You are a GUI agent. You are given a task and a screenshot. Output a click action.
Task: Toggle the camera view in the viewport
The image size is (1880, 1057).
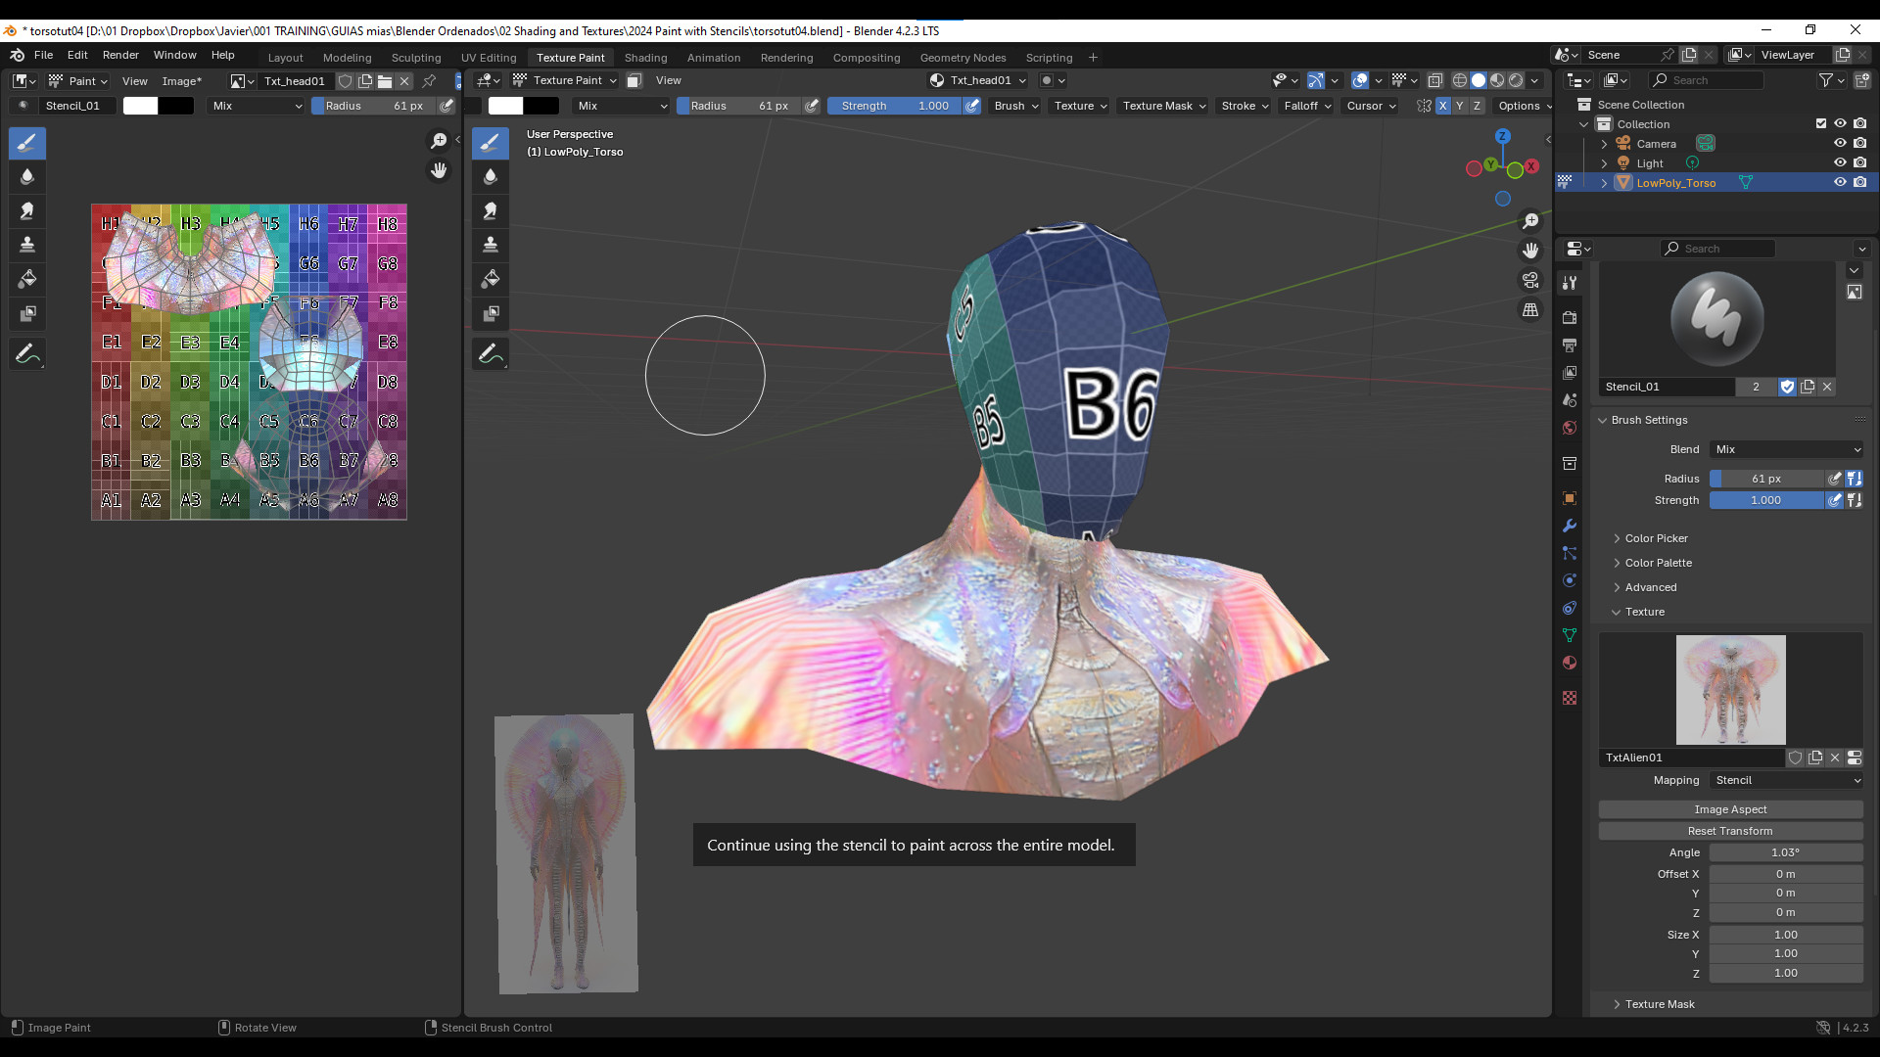click(1530, 281)
